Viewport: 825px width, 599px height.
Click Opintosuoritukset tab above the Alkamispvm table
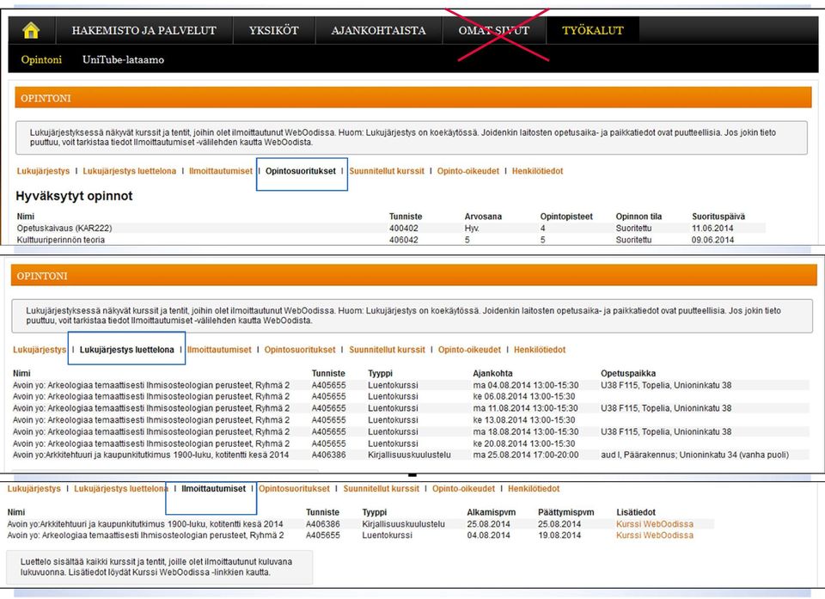[x=294, y=488]
